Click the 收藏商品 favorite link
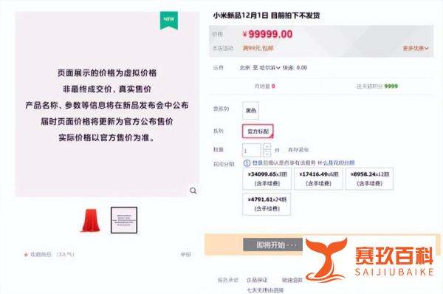The height and width of the screenshot is (294, 443). (x=41, y=254)
